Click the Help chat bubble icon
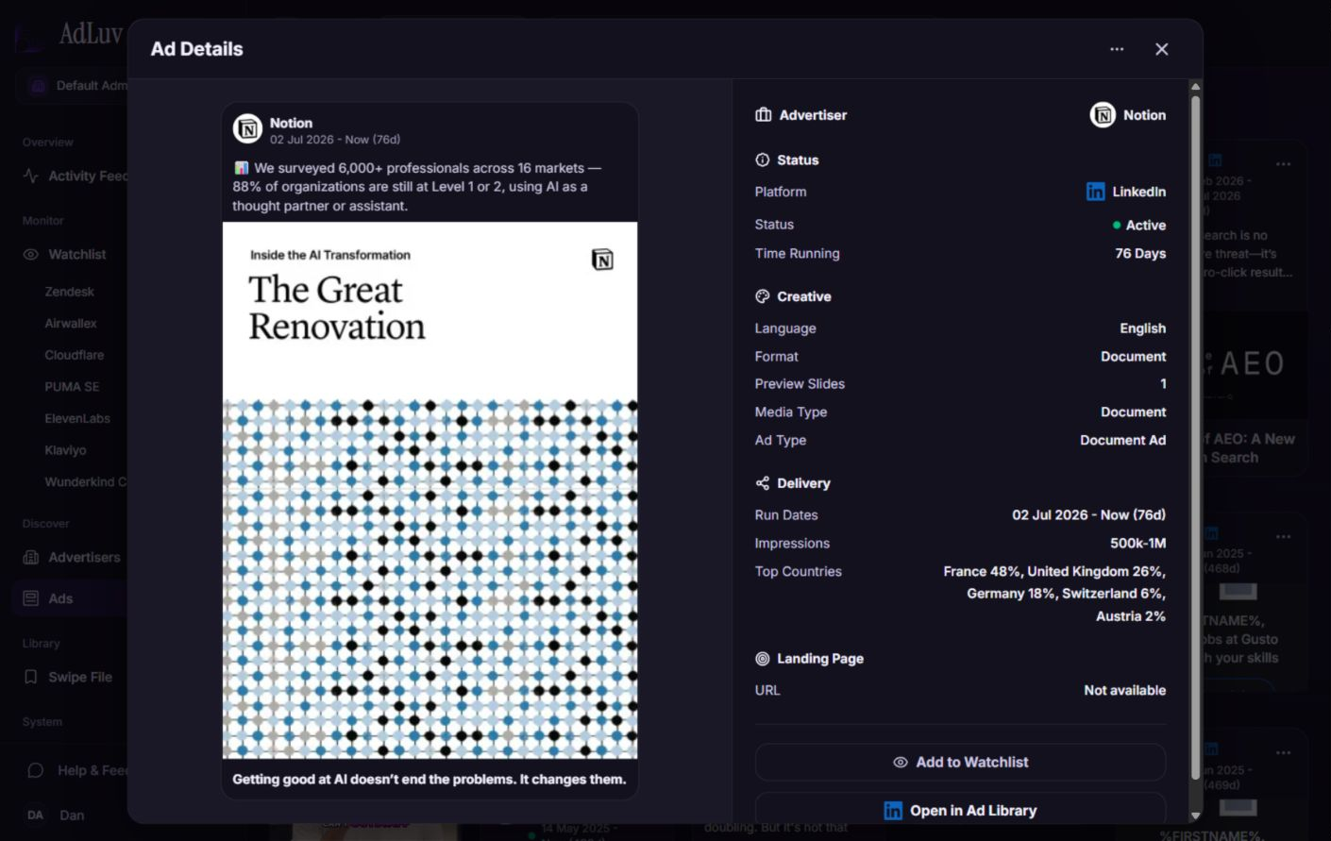This screenshot has height=841, width=1331. (x=36, y=770)
